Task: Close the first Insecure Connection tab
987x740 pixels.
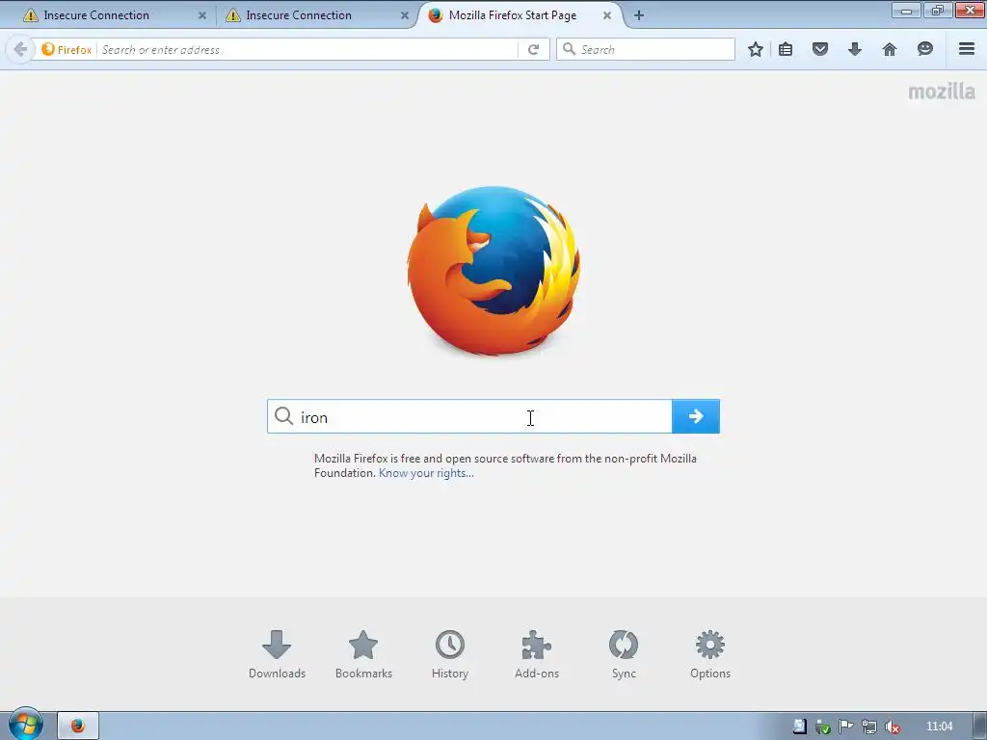Action: click(x=202, y=15)
